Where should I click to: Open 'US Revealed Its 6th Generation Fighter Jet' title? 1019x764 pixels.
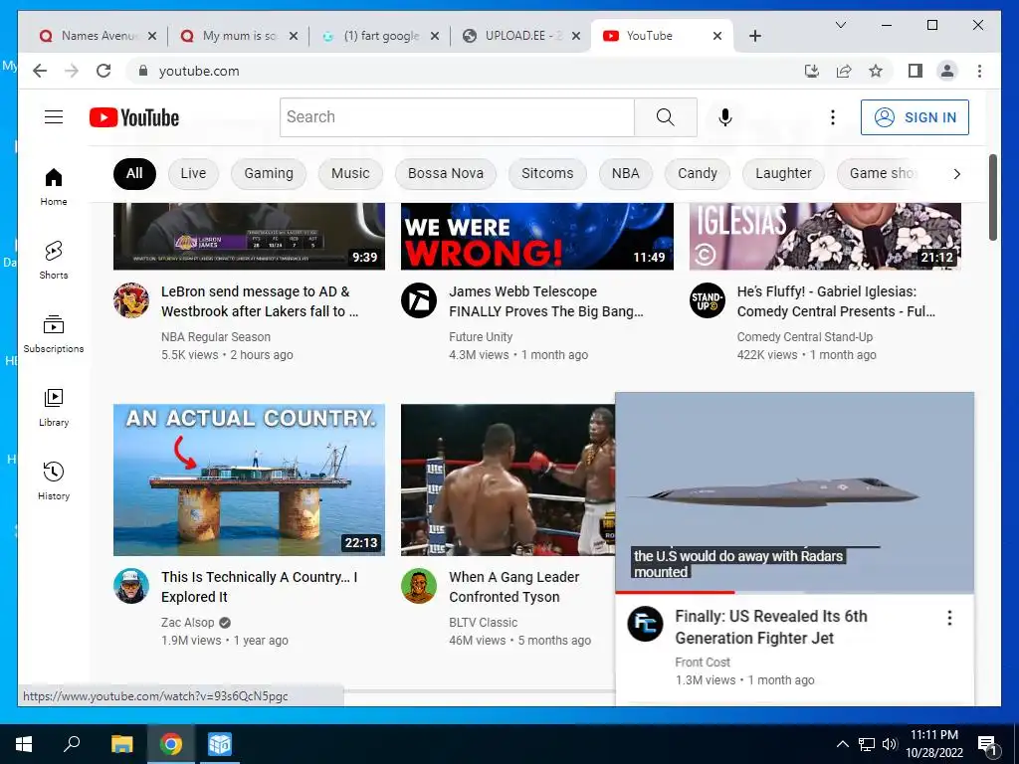(x=771, y=627)
